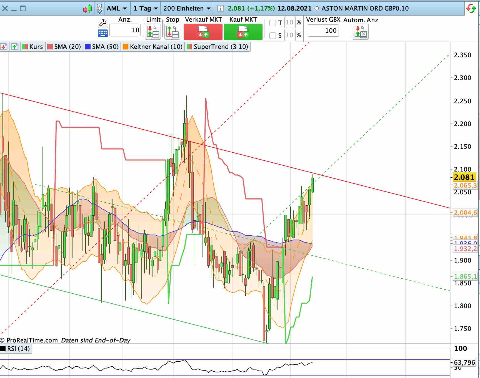Open the AML symbol dropdown
The height and width of the screenshot is (378, 480).
point(117,8)
